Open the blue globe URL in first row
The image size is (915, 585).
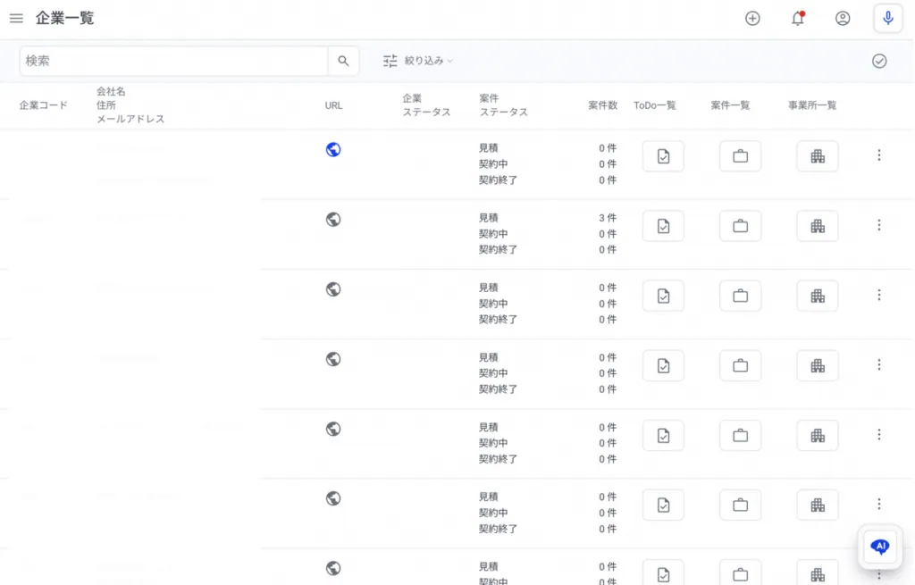click(x=333, y=149)
